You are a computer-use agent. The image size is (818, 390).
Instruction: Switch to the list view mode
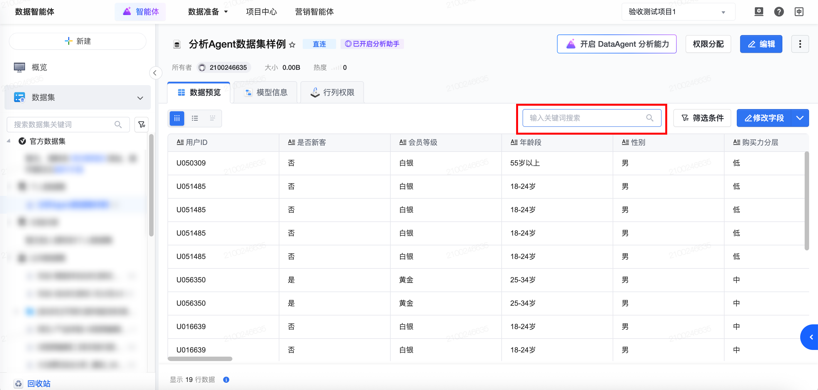pos(195,118)
